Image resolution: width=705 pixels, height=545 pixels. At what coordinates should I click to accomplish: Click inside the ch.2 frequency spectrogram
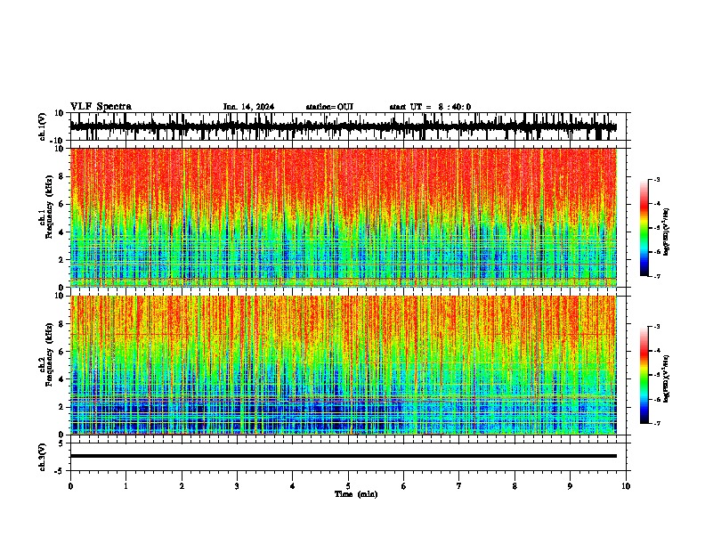[x=343, y=365]
